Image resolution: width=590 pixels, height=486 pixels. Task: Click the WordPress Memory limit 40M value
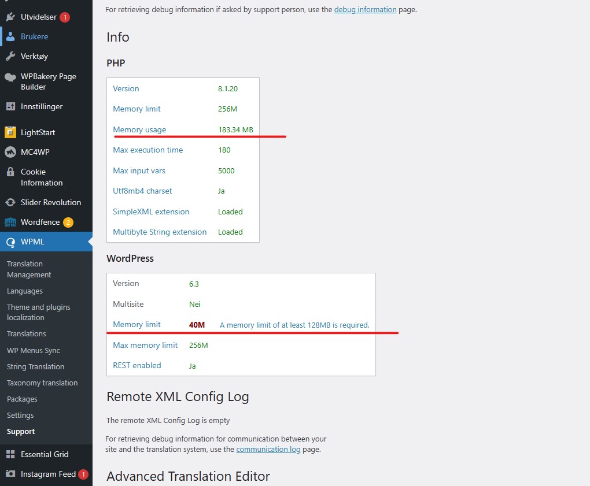click(x=197, y=325)
